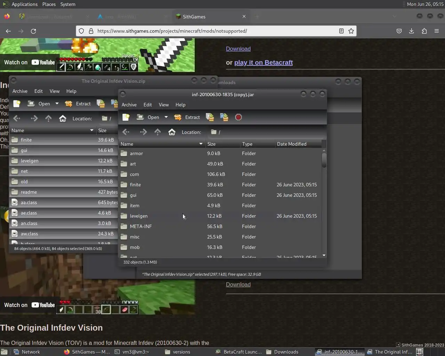Select art folder in jar window
Image resolution: width=445 pixels, height=356 pixels.
[x=220, y=164]
